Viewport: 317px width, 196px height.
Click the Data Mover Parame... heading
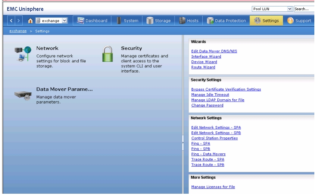64,89
